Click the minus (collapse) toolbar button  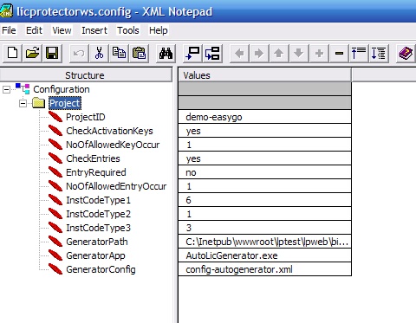[x=339, y=53]
